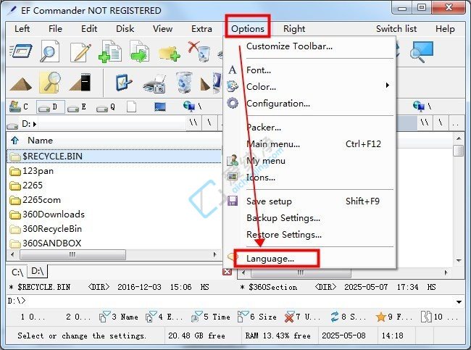Click the network globe icon in left drive bar

click(x=189, y=107)
